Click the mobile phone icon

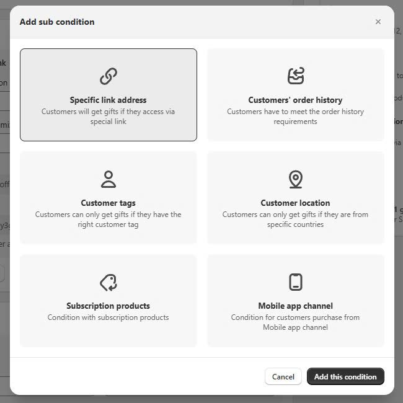pos(296,282)
